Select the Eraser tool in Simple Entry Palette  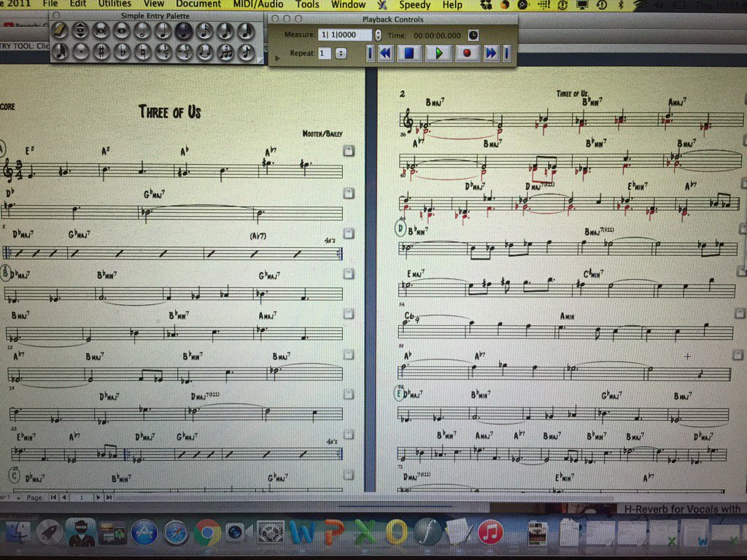coord(60,31)
